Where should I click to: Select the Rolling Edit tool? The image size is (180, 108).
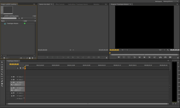2,69
